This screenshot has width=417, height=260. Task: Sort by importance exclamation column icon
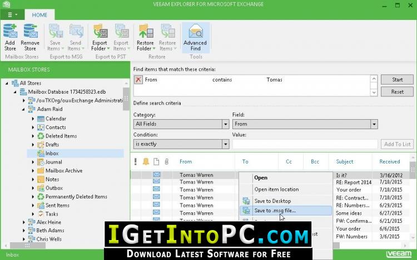tap(136, 161)
